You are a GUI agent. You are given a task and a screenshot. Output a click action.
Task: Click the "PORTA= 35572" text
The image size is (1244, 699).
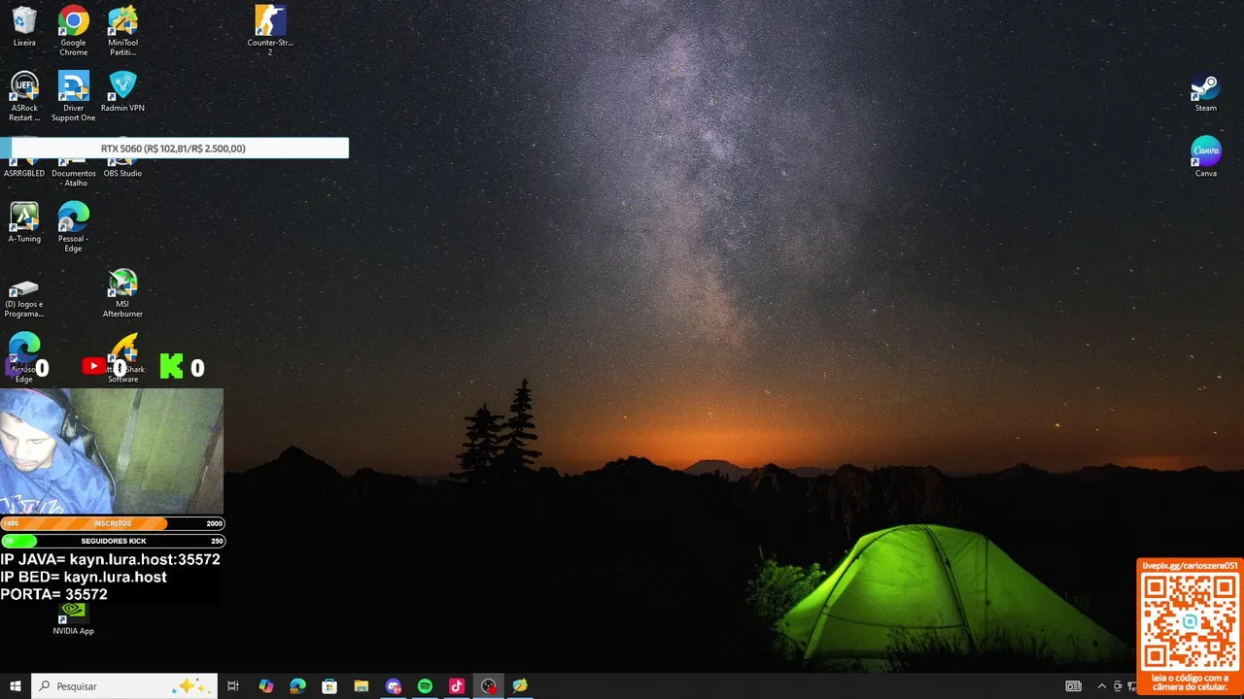(53, 594)
